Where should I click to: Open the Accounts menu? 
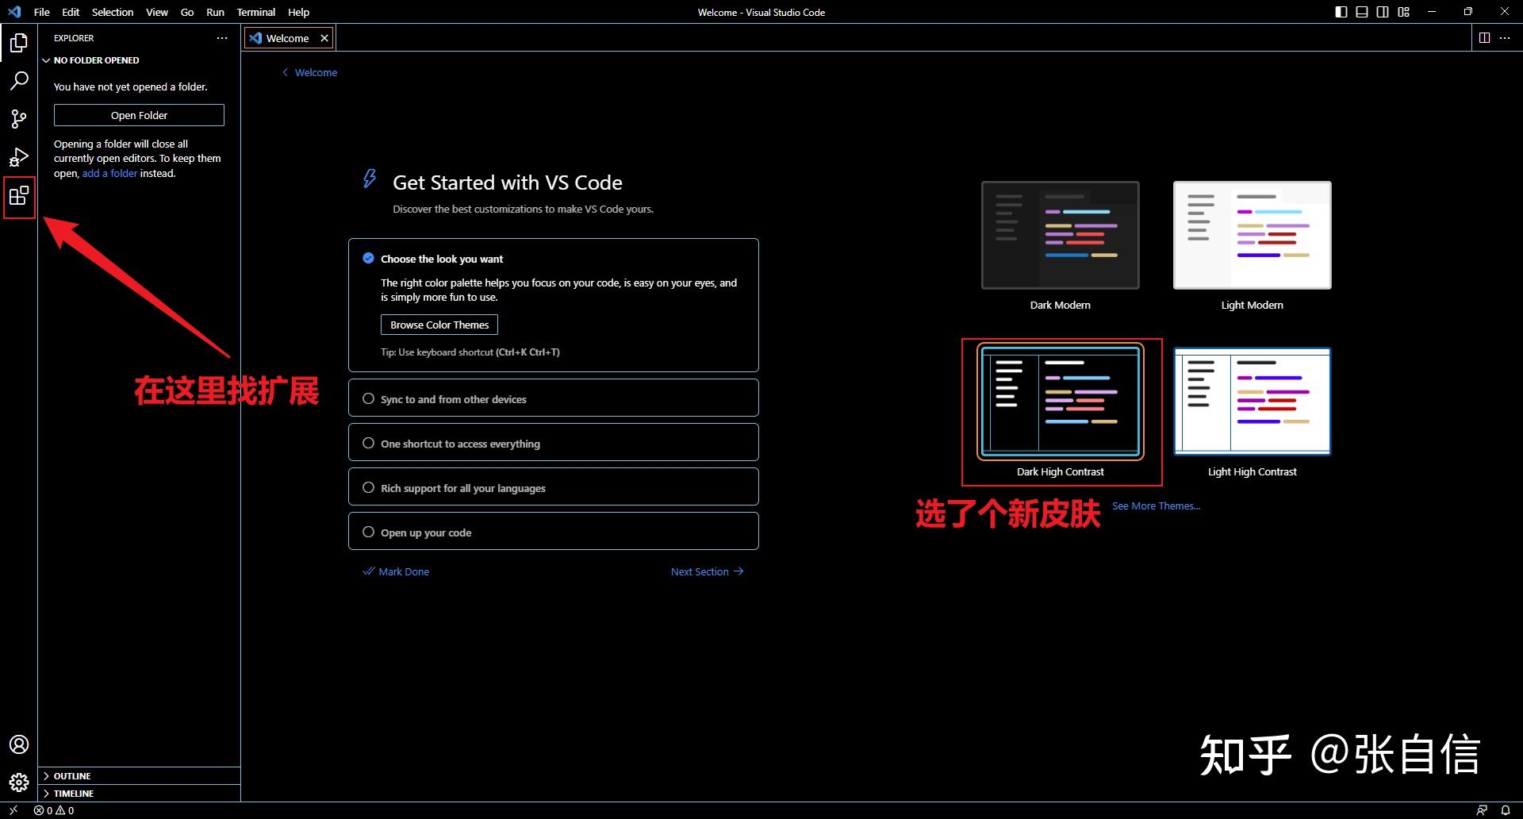19,744
